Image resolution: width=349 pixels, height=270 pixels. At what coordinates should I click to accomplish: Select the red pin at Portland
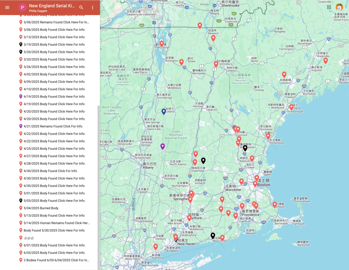pyautogui.click(x=291, y=108)
